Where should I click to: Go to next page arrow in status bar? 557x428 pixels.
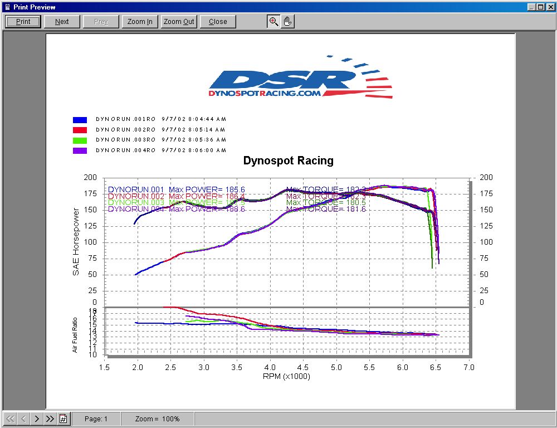[x=37, y=419]
